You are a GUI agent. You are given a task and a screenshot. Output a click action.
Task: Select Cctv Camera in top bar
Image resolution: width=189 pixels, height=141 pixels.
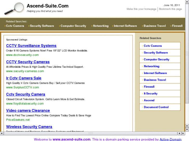click(15, 26)
